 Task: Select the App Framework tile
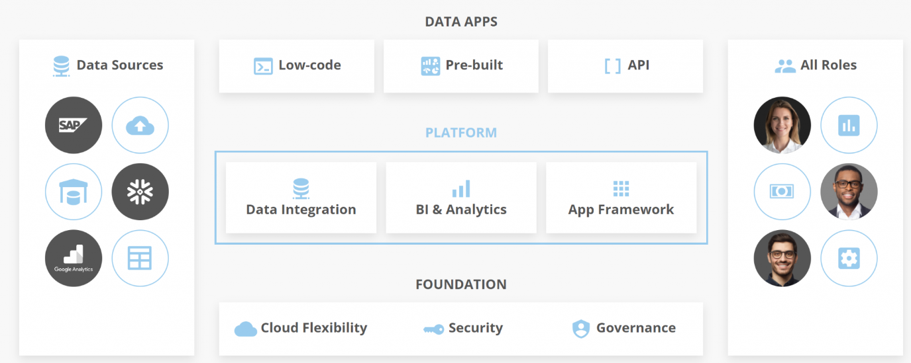click(621, 198)
